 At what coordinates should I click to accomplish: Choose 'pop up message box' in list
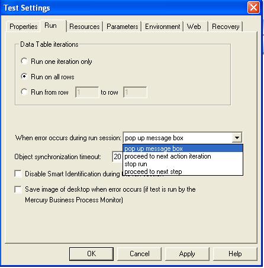183,148
